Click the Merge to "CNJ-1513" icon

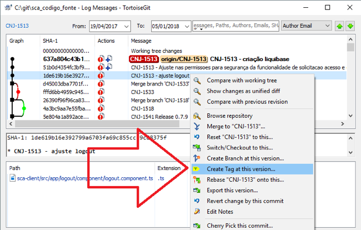[197, 126]
